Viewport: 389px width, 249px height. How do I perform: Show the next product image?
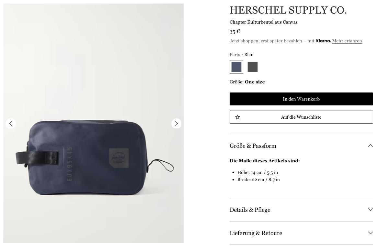[x=177, y=124]
